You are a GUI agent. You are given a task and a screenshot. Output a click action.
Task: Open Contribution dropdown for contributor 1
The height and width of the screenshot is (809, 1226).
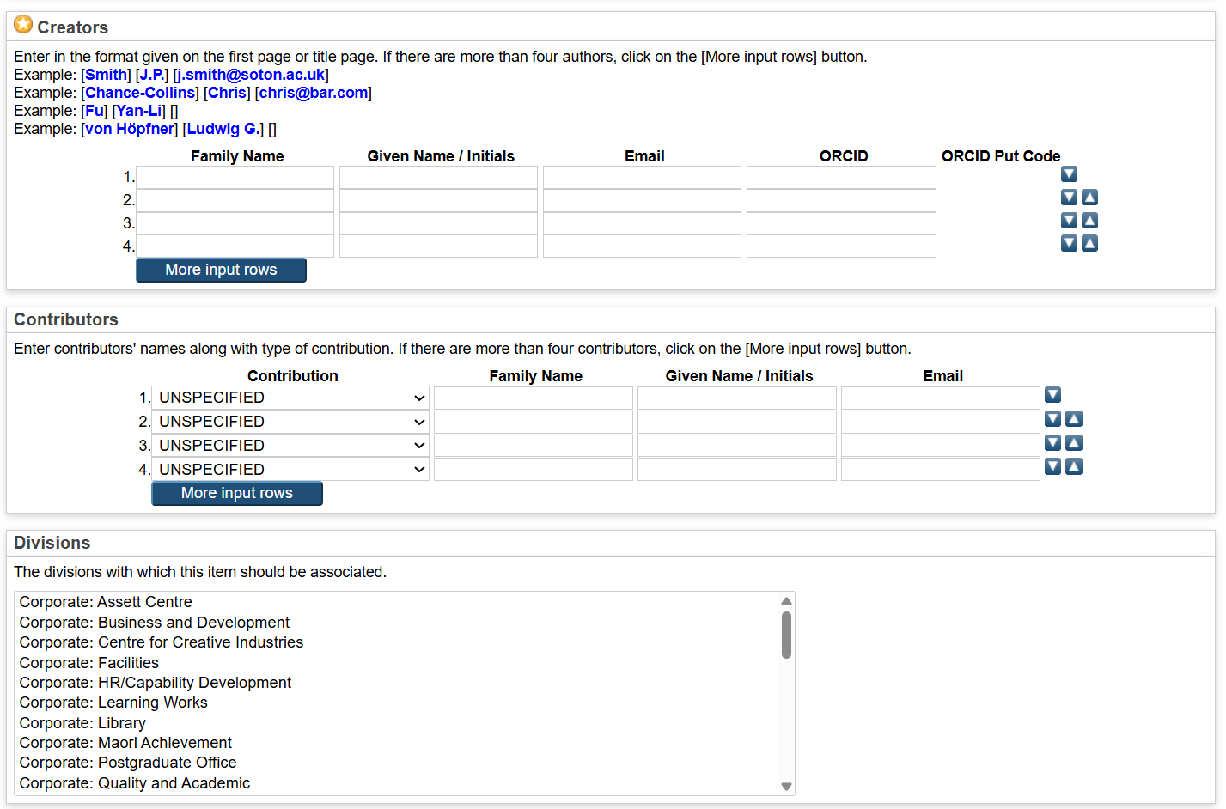pyautogui.click(x=290, y=398)
